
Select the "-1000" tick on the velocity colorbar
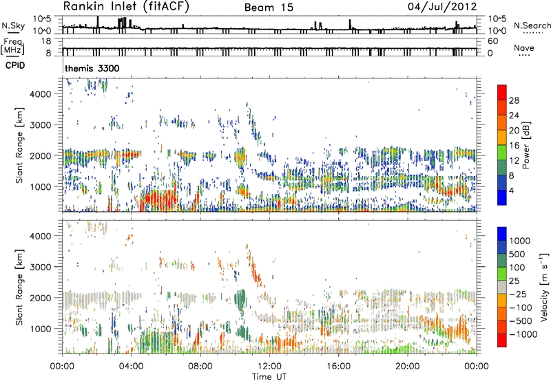(x=523, y=334)
